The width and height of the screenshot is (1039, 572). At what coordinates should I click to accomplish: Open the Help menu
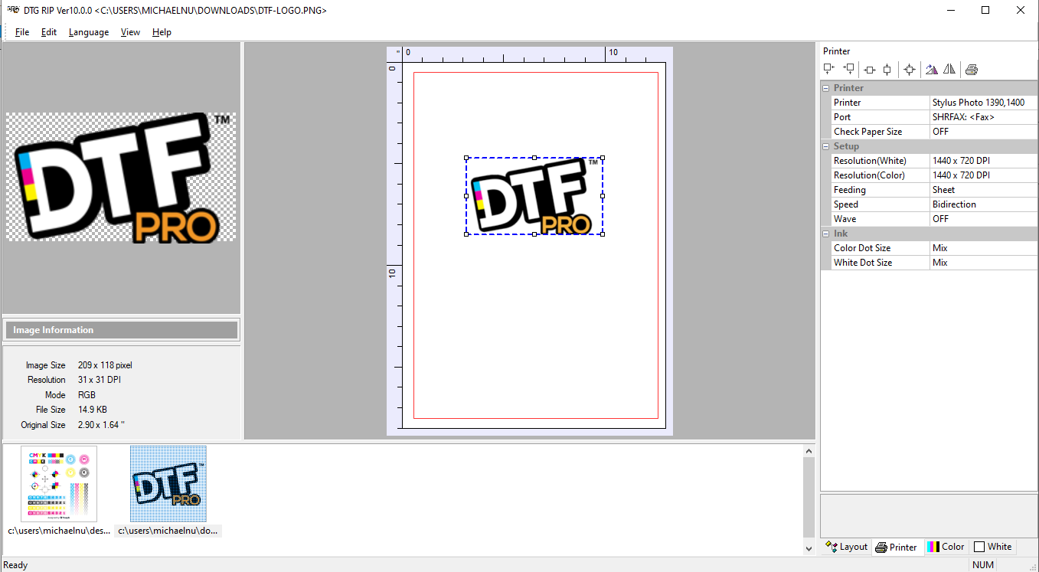pyautogui.click(x=162, y=32)
